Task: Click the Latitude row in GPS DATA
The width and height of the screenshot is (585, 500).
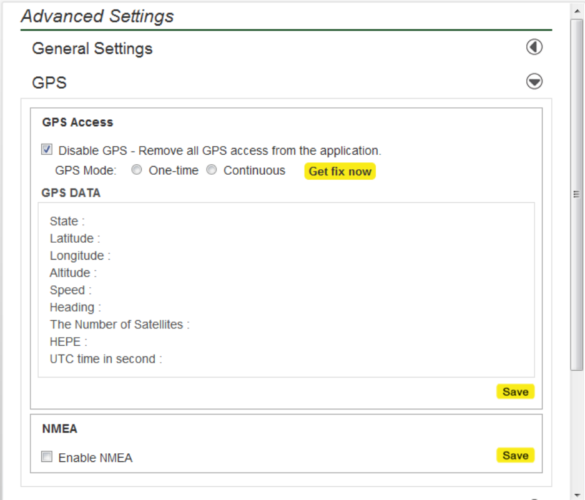Action: click(75, 238)
